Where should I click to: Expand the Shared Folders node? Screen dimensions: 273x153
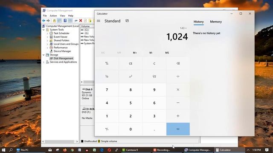(x=47, y=40)
